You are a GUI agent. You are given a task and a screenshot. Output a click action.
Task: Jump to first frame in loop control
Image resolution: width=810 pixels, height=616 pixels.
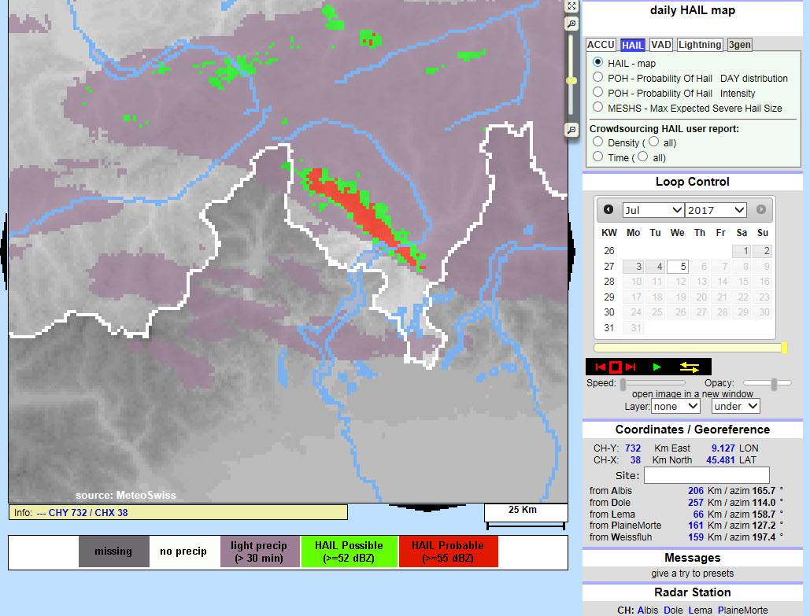click(601, 367)
